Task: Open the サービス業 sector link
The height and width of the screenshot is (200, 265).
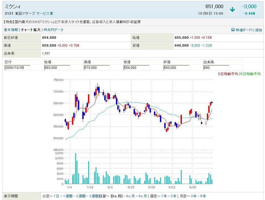Action: (45, 13)
